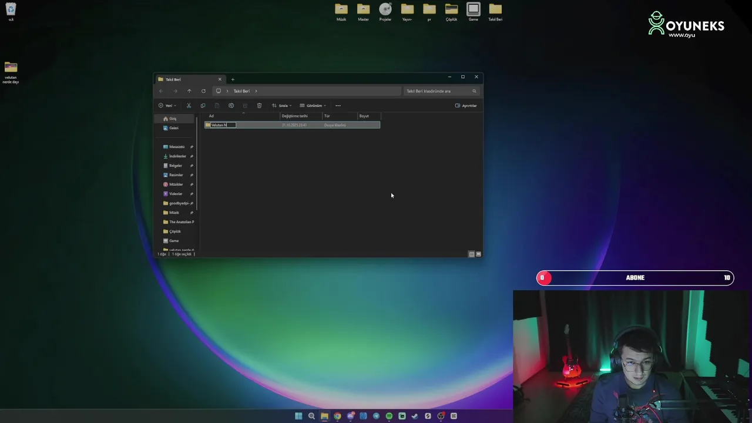
Task: Click the Cut scissors icon
Action: (x=189, y=106)
